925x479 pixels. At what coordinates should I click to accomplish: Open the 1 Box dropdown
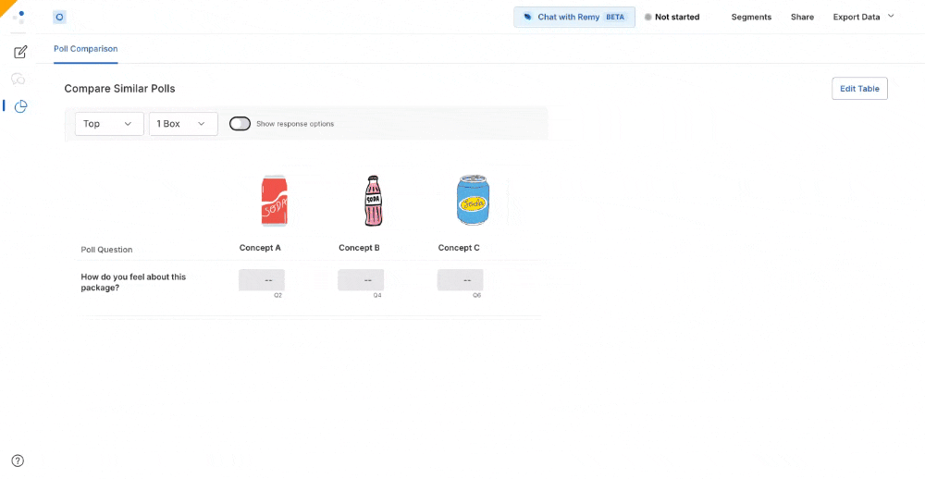point(182,124)
